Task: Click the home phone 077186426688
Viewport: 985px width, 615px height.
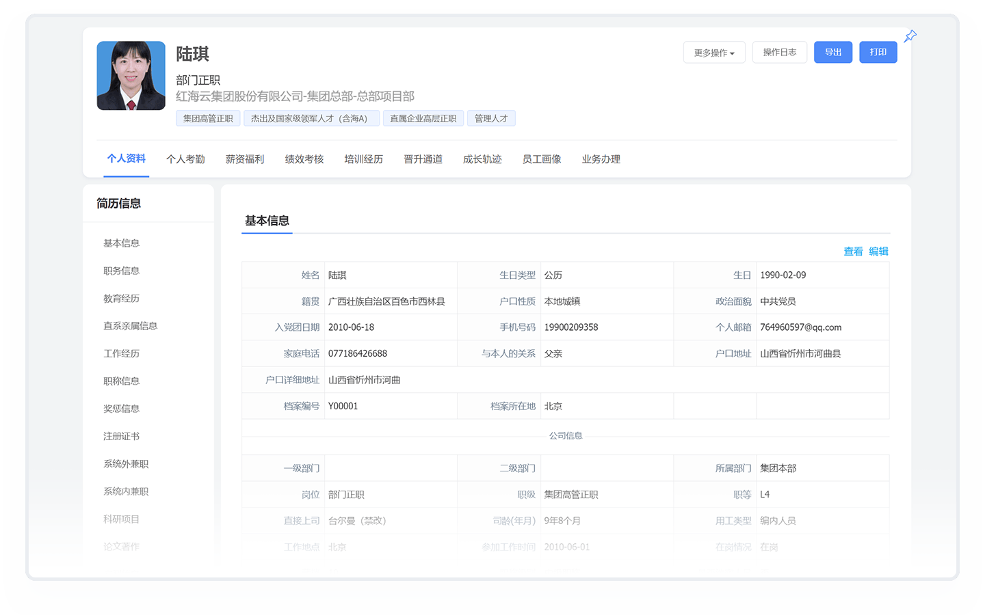Action: coord(358,353)
